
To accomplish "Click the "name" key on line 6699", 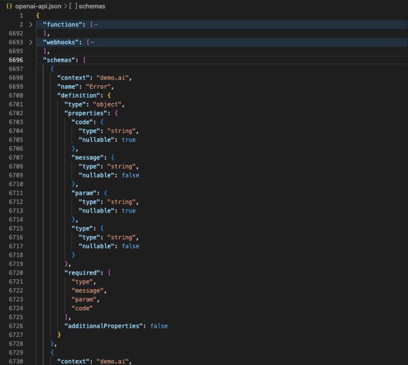I will [68, 87].
